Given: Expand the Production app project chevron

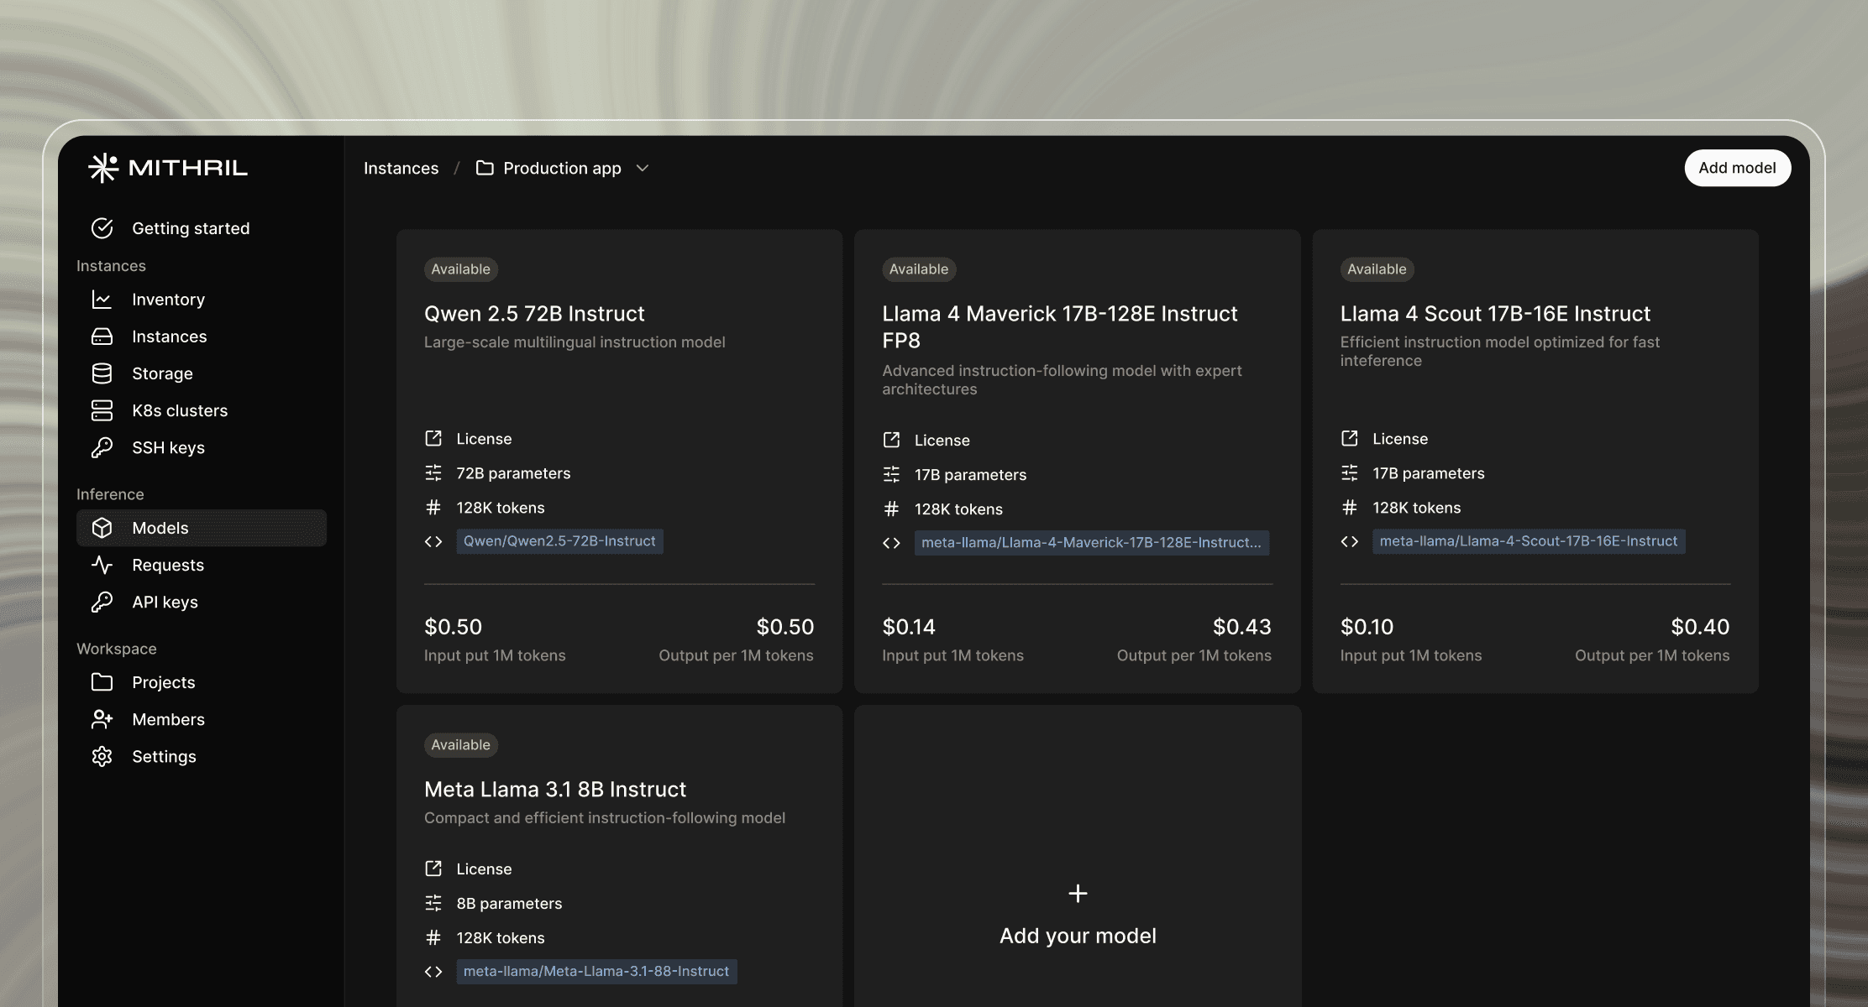Looking at the screenshot, I should (643, 168).
